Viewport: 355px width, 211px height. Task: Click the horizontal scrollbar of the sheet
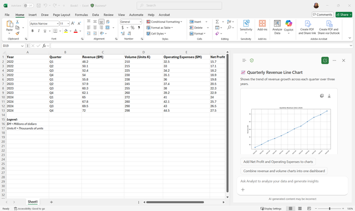pos(175,202)
